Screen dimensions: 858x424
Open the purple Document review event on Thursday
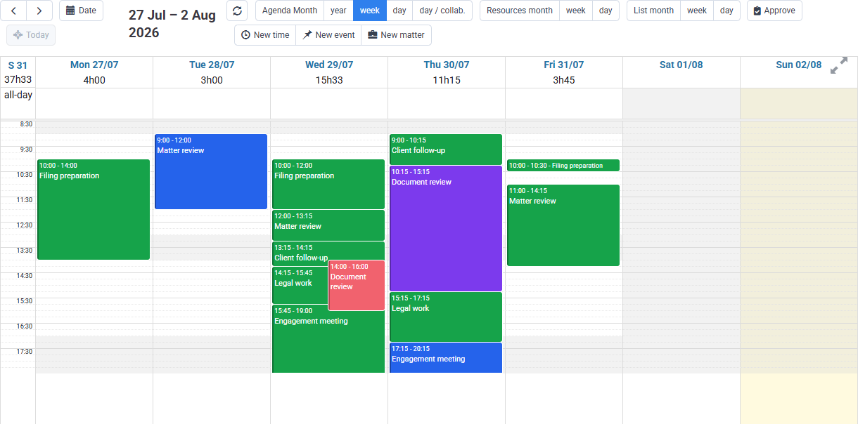[x=446, y=228]
